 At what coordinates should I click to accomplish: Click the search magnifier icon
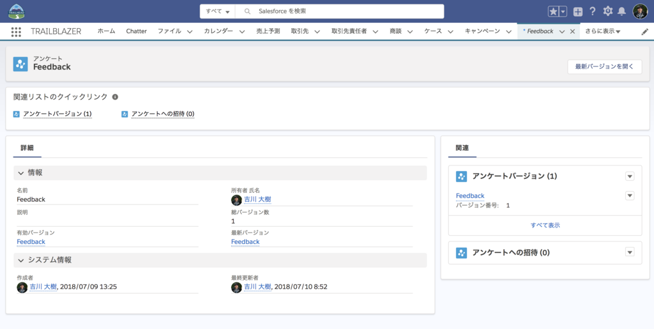pyautogui.click(x=247, y=11)
